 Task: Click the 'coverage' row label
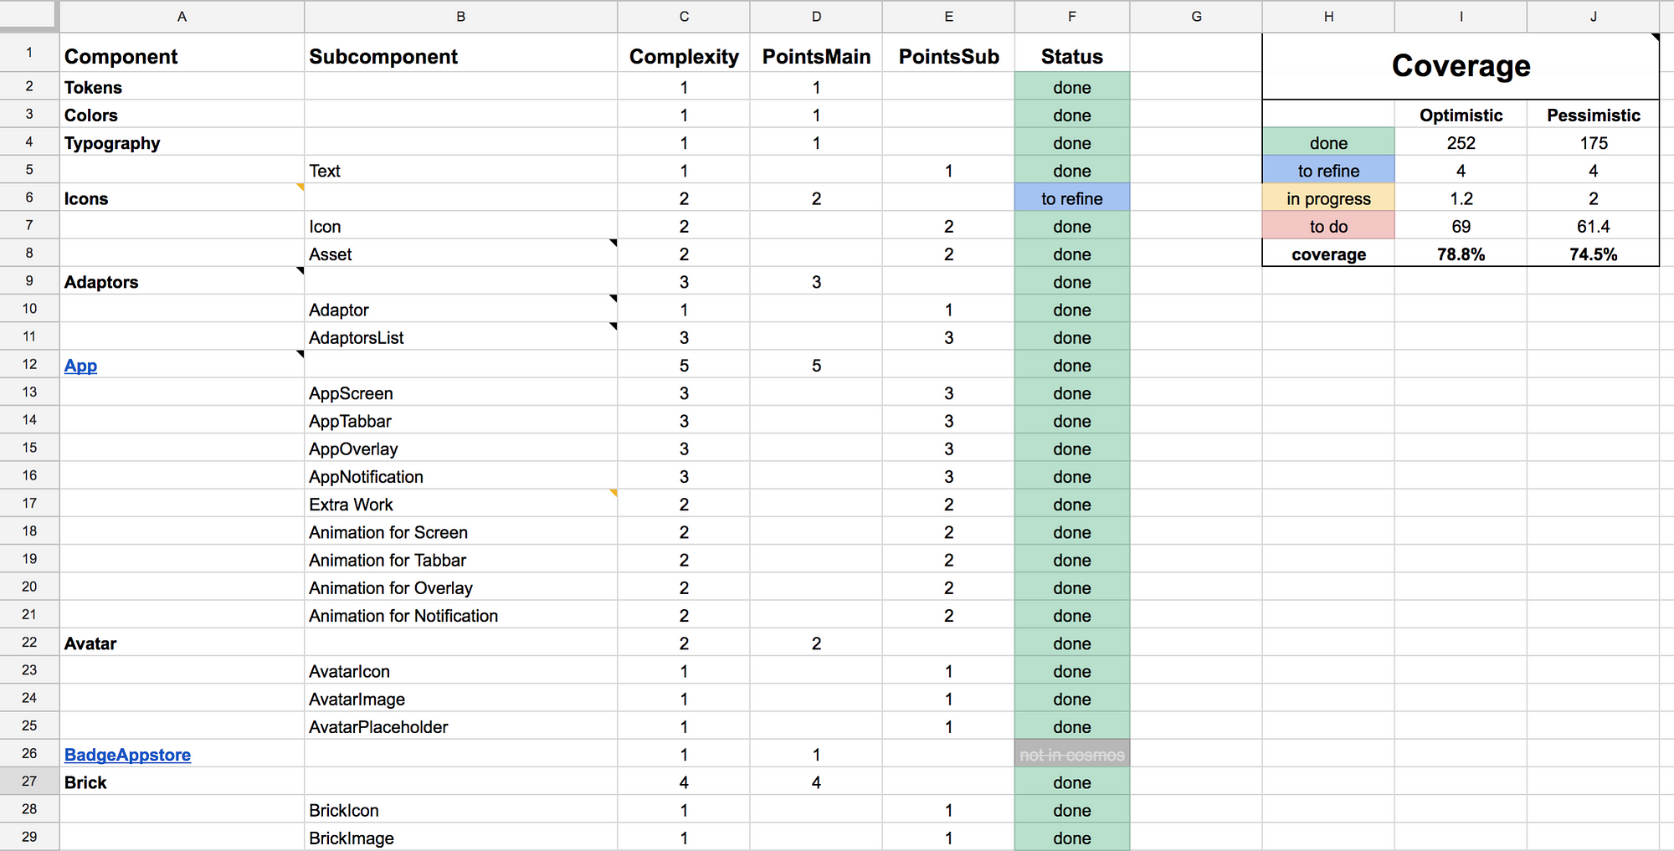click(x=1328, y=254)
